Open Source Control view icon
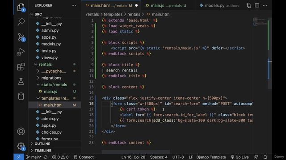Screen dimensions: 286x160 pyautogui.click(x=21, y=37)
